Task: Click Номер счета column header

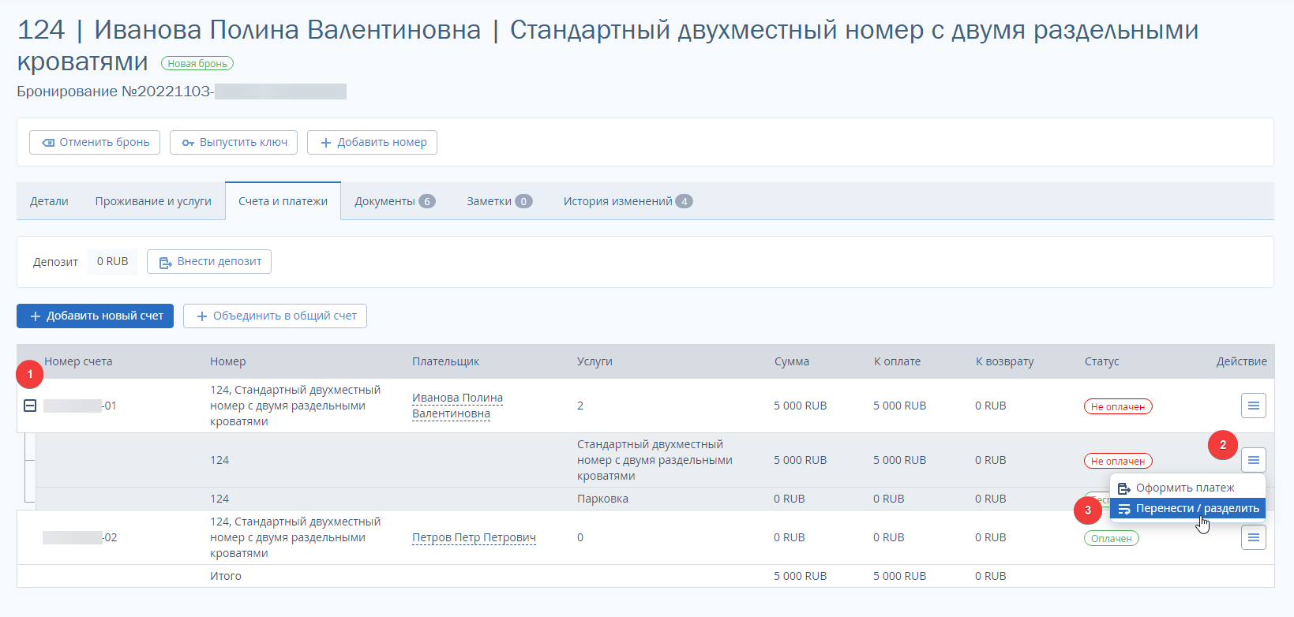Action: [x=78, y=361]
